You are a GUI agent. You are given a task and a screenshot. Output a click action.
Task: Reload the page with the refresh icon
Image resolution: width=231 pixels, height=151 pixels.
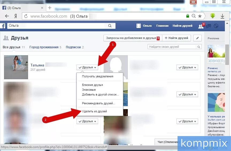pyautogui.click(x=26, y=16)
